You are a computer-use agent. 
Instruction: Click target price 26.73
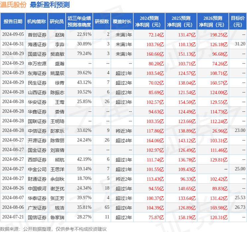(x=240, y=207)
